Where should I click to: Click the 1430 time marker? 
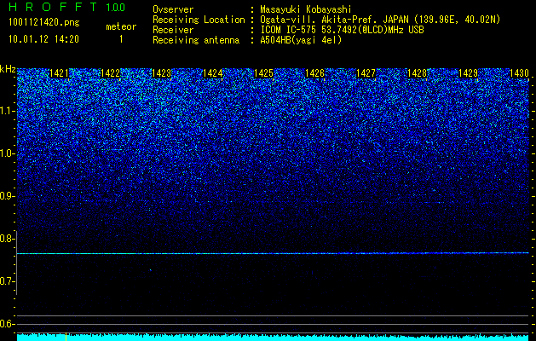519,73
